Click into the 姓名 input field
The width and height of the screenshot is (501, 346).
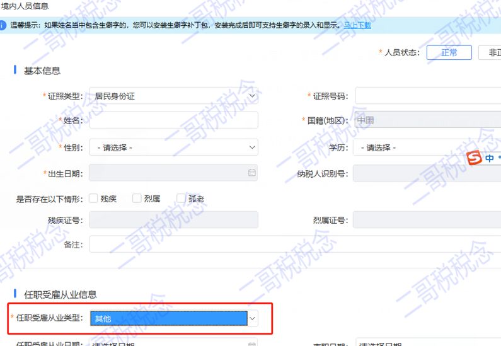point(173,120)
